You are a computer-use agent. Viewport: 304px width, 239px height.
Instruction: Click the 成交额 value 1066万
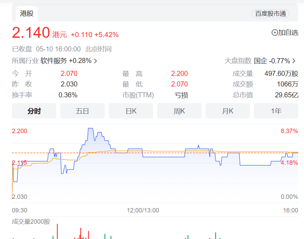point(288,84)
